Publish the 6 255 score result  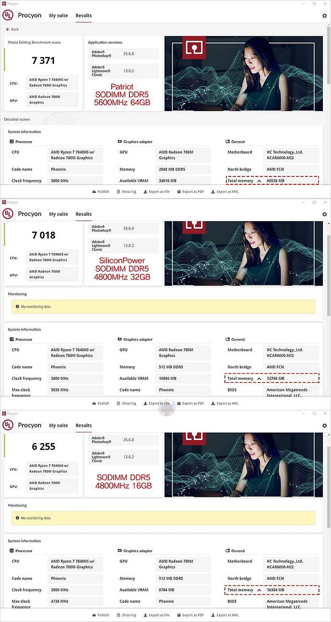tap(101, 615)
